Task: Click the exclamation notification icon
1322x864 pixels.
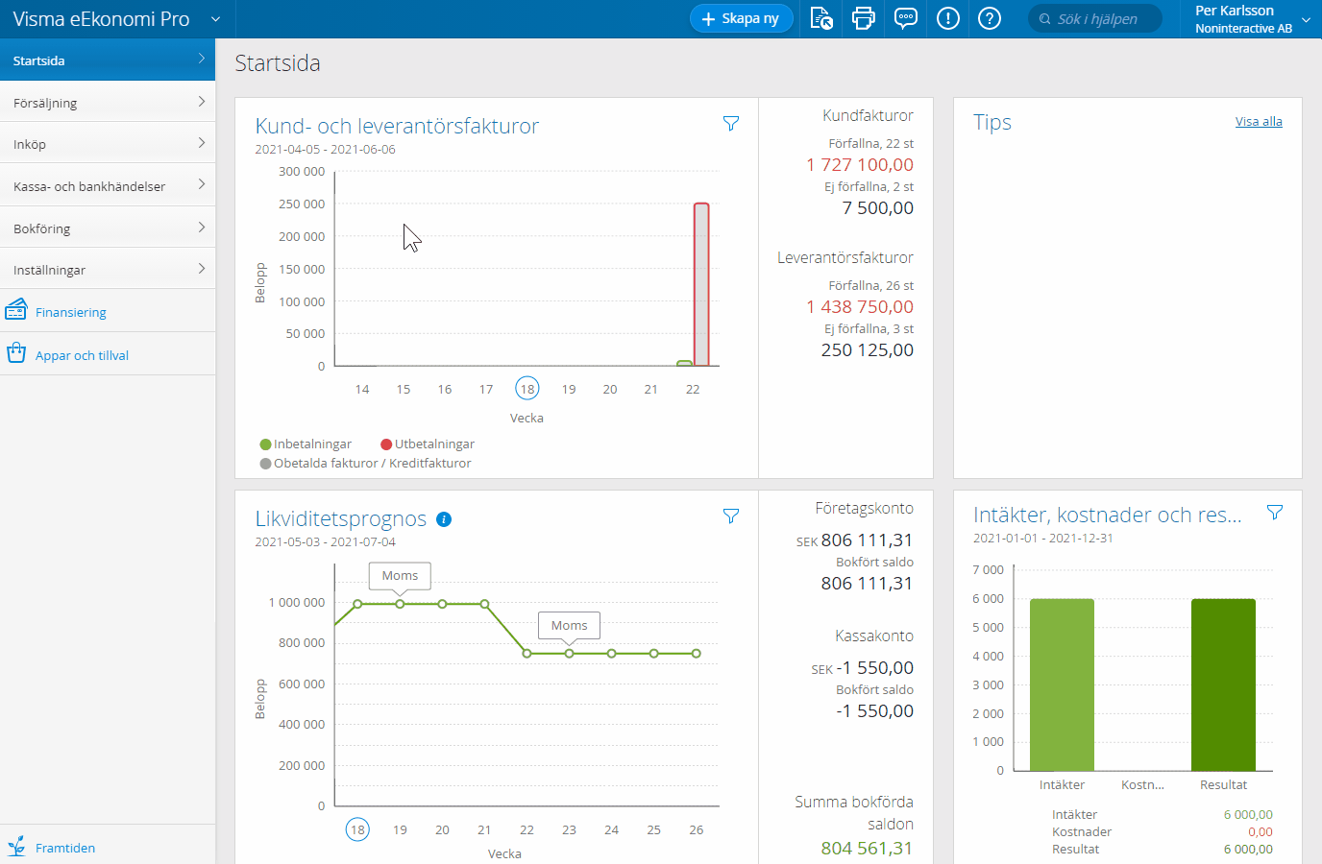Action: pyautogui.click(x=947, y=18)
